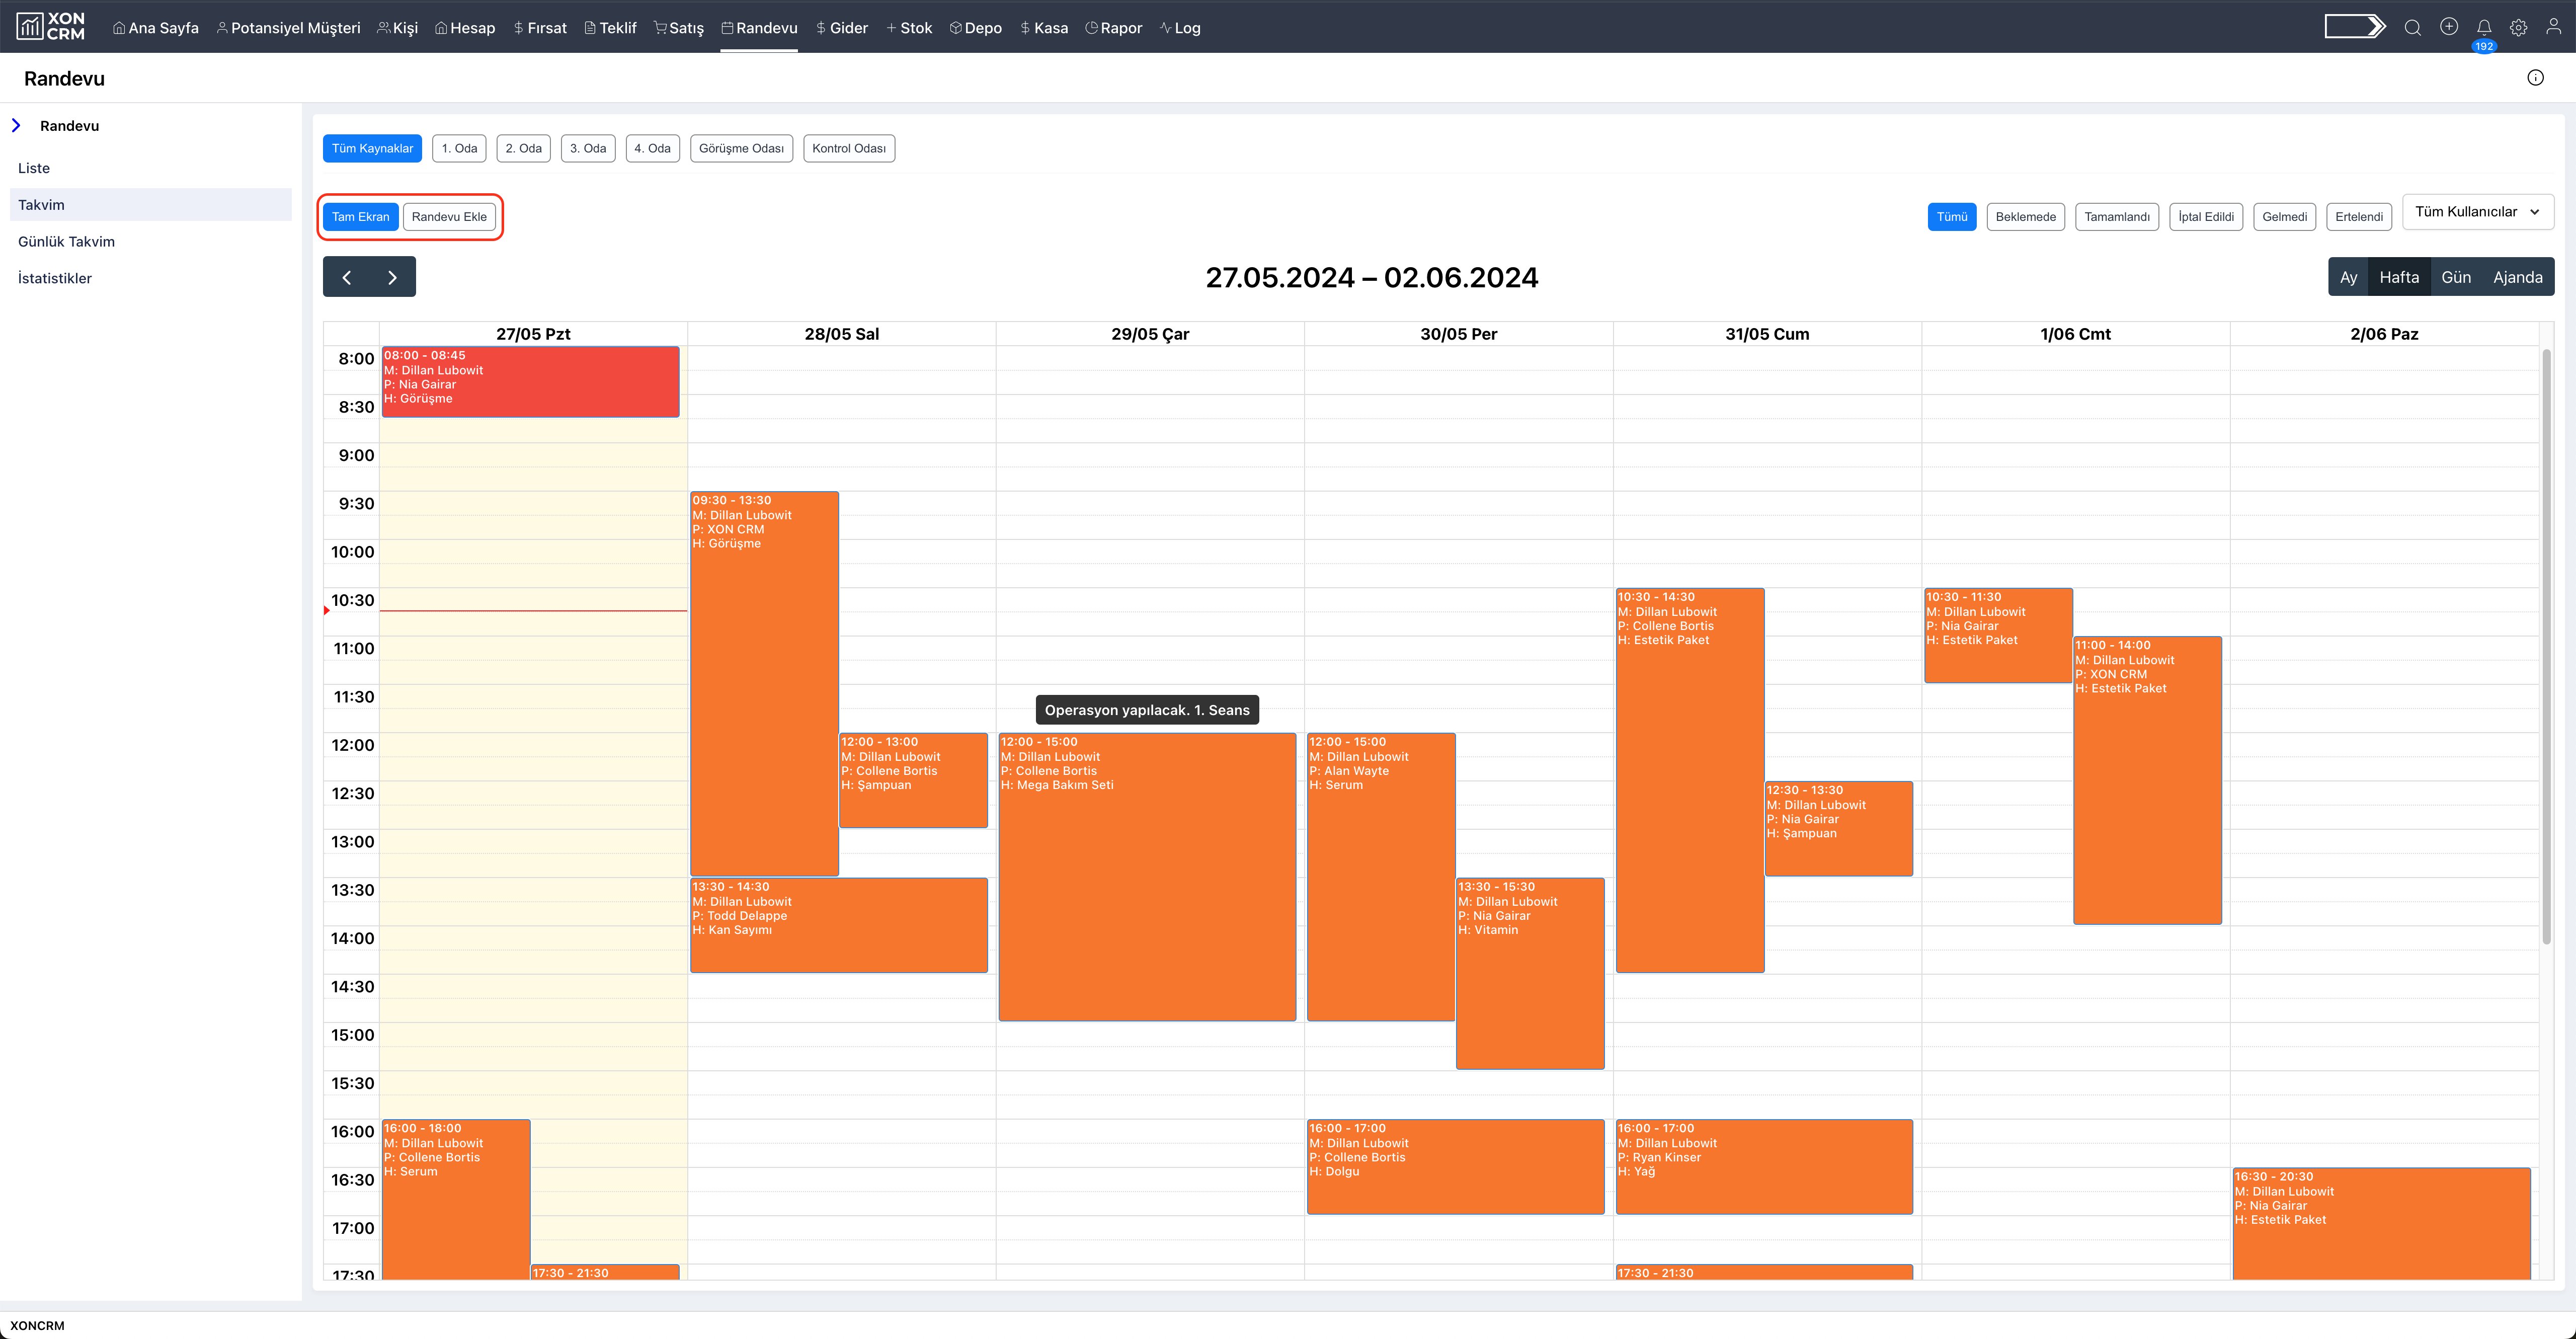Image resolution: width=2576 pixels, height=1339 pixels.
Task: Open 16:30 - 20:30 Estetik Paket appointment
Action: [x=2381, y=1224]
